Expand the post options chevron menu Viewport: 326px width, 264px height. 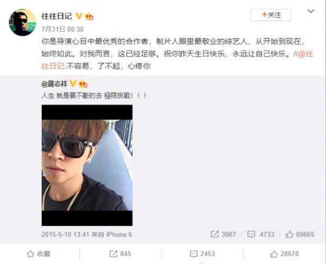click(311, 11)
